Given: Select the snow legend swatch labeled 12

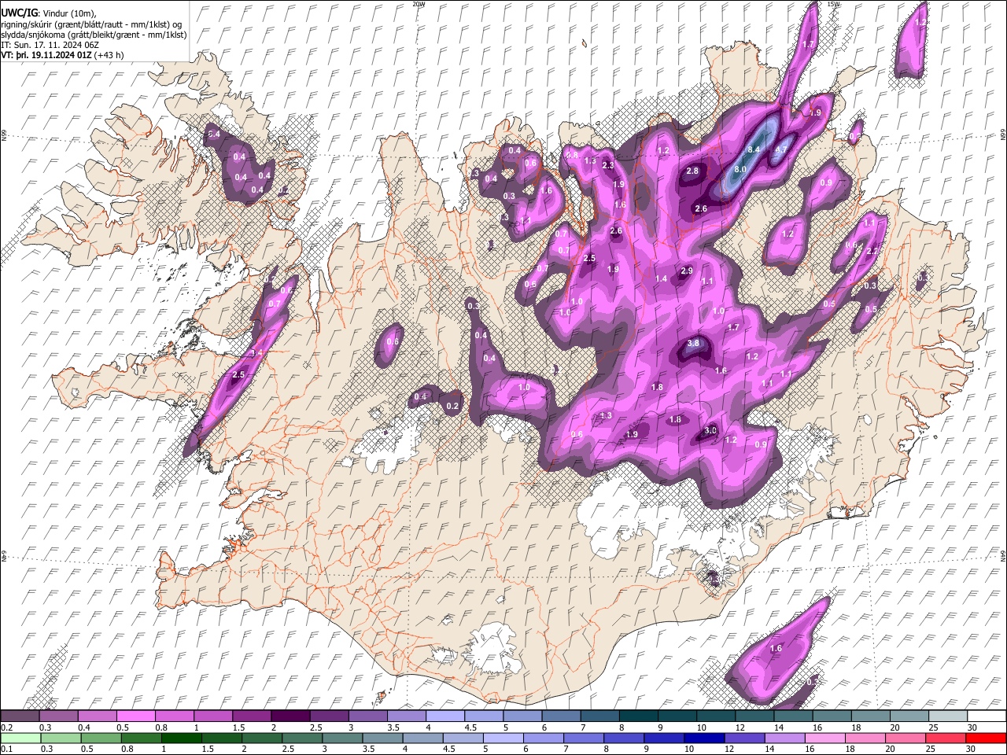Looking at the screenshot, I should click(754, 716).
